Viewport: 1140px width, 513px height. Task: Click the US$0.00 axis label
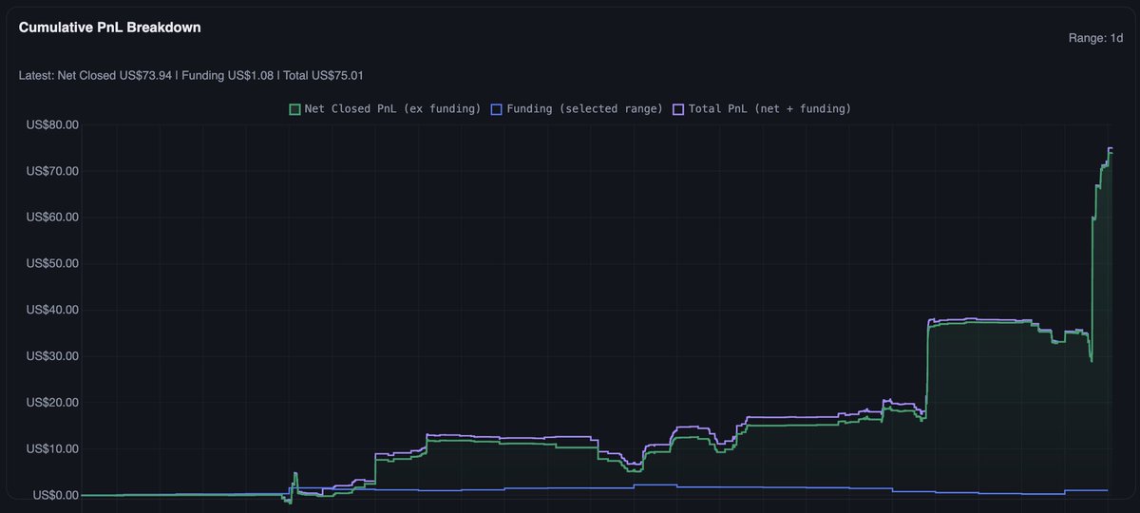coord(56,495)
